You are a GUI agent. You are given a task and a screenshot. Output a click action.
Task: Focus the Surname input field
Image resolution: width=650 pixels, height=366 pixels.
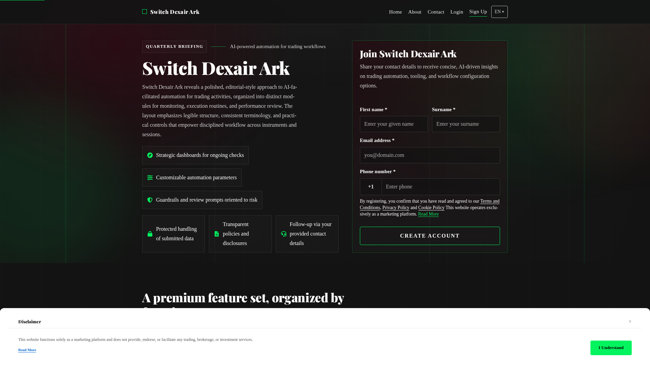[466, 124]
